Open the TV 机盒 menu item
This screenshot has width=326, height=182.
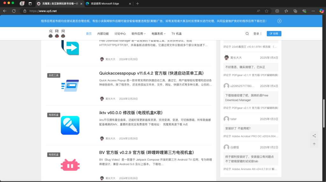pyautogui.click(x=176, y=33)
